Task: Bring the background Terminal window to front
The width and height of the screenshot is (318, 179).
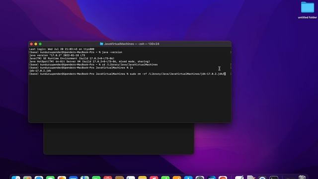Action: tap(119, 138)
